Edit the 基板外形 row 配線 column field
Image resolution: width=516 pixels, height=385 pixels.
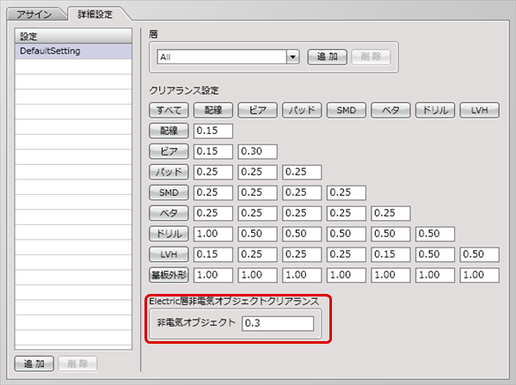[x=213, y=275]
